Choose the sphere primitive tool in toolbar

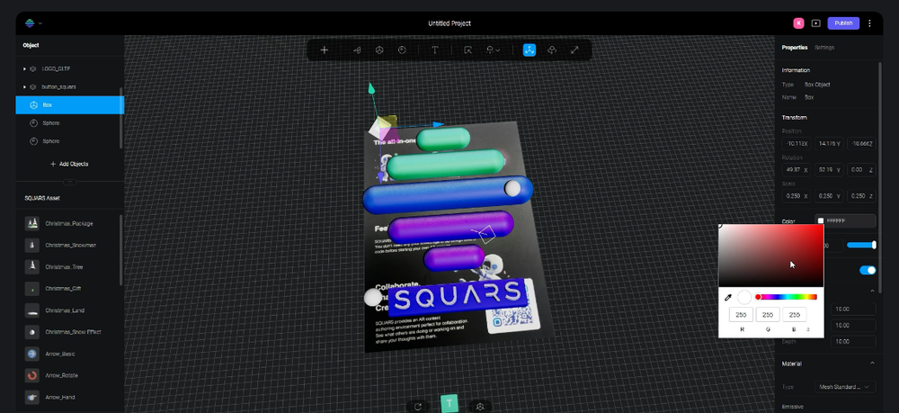point(402,49)
